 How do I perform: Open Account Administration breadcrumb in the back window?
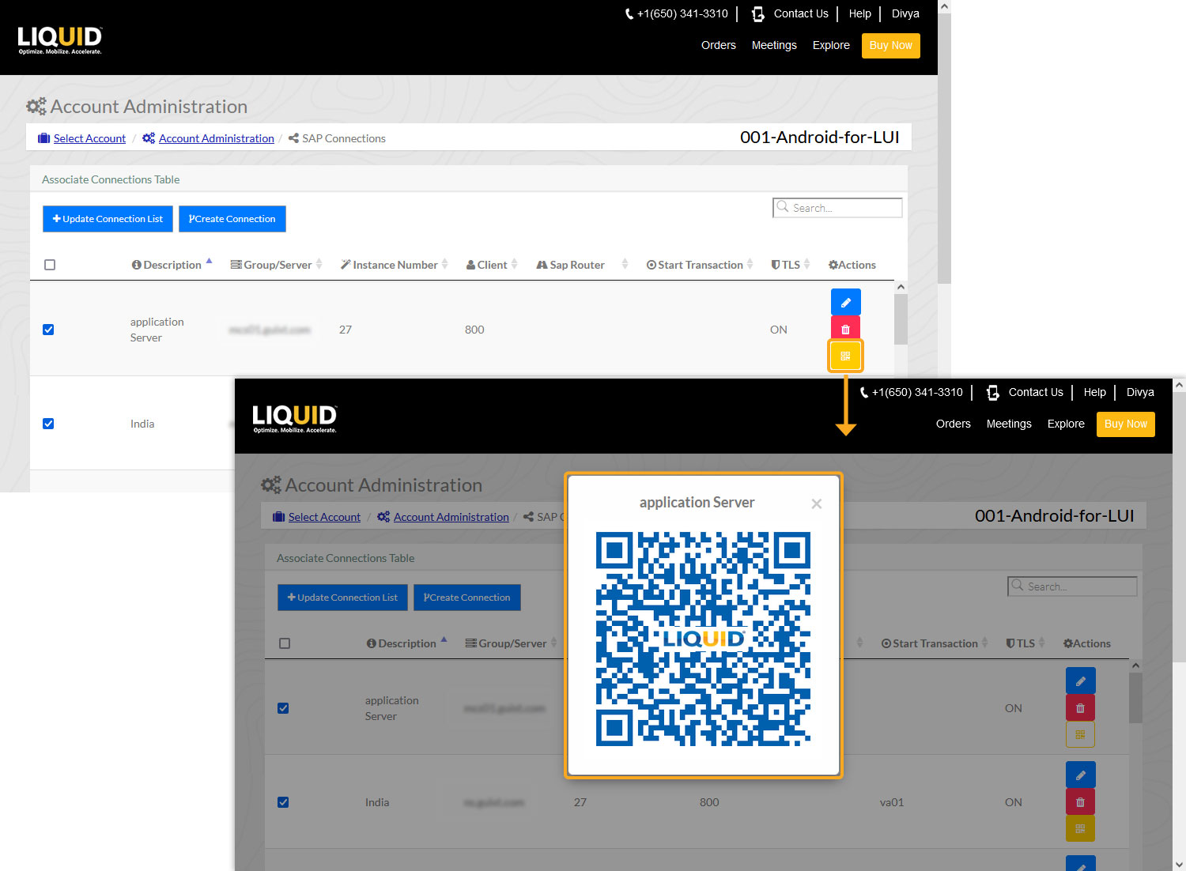(x=216, y=138)
